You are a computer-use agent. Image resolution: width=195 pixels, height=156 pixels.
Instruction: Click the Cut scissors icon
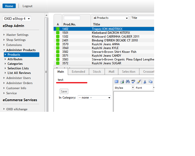pyautogui.click(x=145, y=82)
